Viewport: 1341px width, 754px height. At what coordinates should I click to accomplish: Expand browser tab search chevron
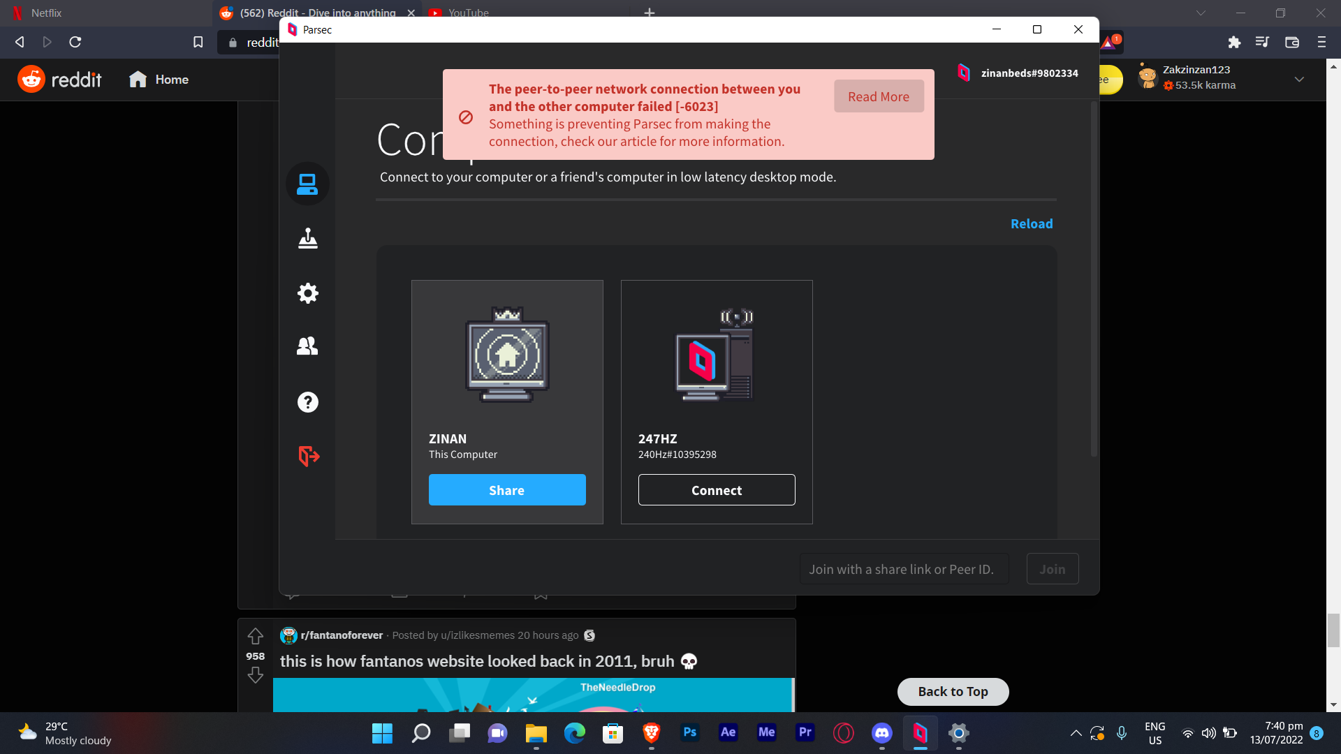[x=1201, y=13]
